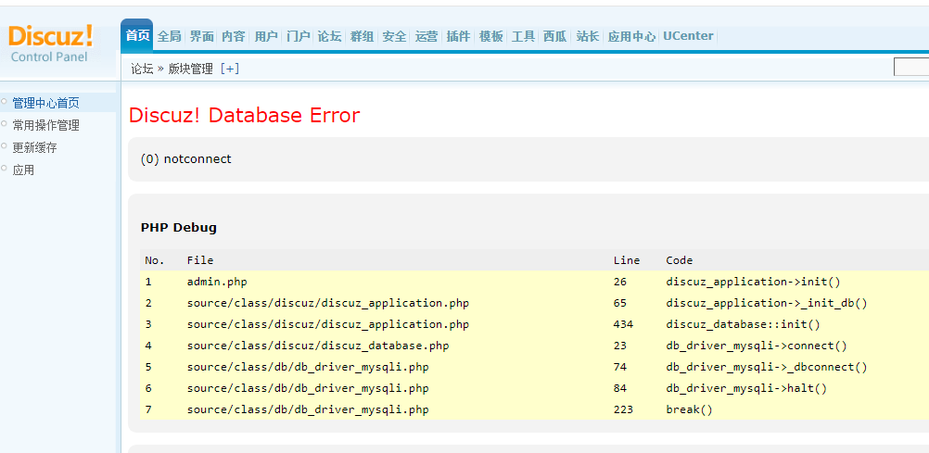Screen dimensions: 929x453
Task: Switch to the UCenter tab
Action: [x=688, y=36]
